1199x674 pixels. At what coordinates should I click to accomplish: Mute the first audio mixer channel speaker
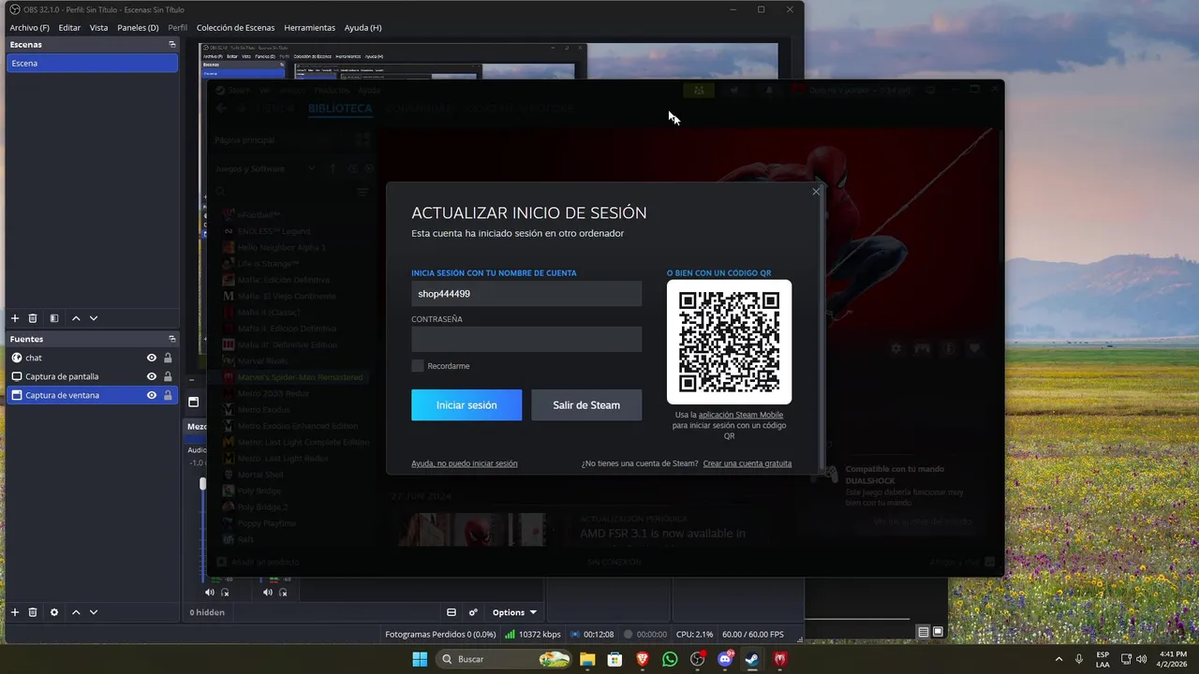210,592
